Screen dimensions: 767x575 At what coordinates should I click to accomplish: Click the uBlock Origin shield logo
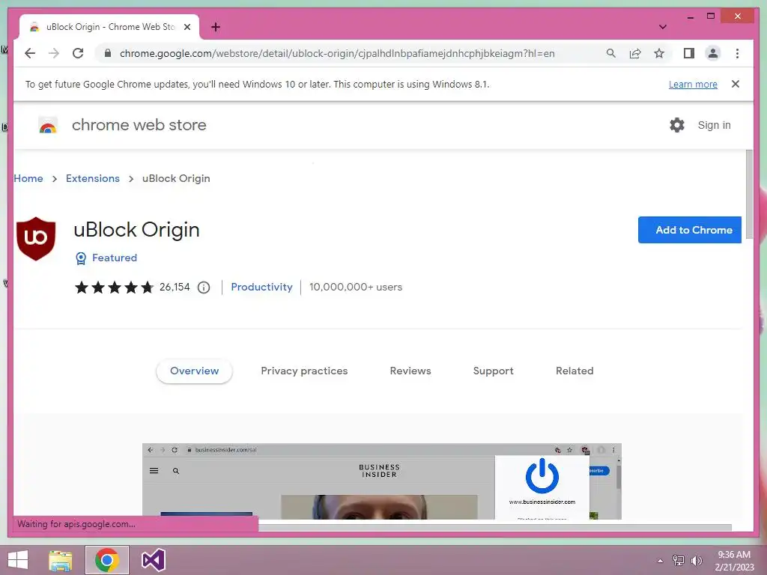(x=36, y=239)
